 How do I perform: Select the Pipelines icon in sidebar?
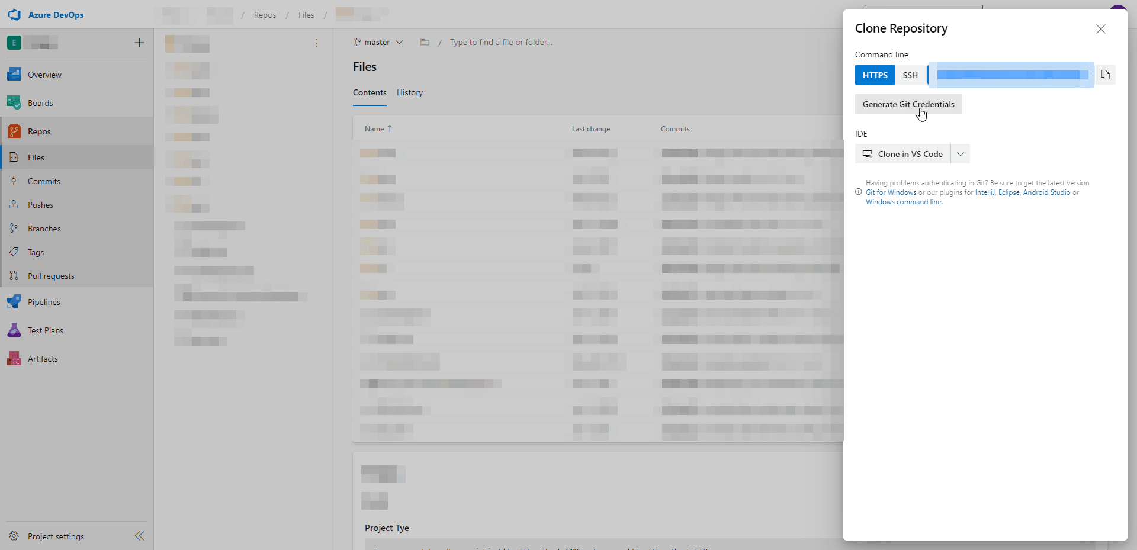tap(14, 301)
